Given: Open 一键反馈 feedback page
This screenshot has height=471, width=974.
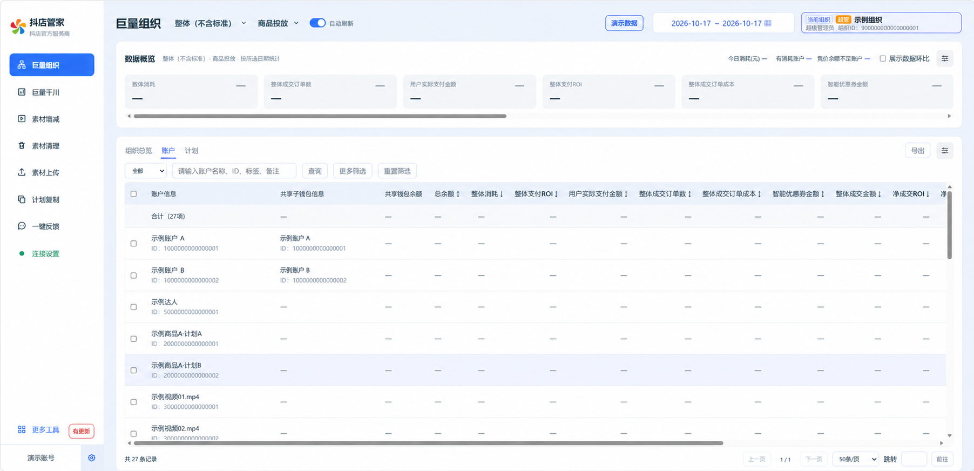Looking at the screenshot, I should [x=52, y=226].
